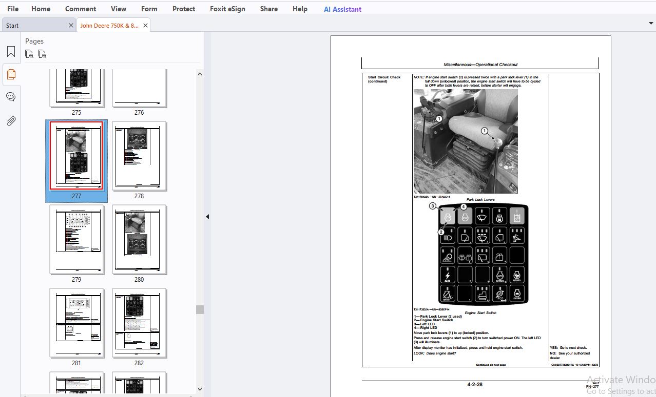Open the Form ribbon tab
656x397 pixels.
point(149,9)
